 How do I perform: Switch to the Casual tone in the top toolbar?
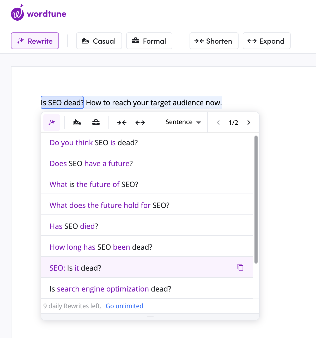point(99,41)
